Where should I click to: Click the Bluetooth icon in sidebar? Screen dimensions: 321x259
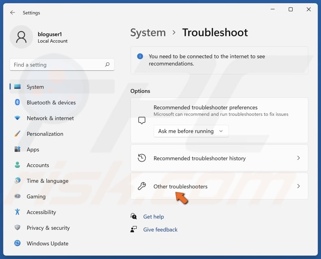pos(17,102)
